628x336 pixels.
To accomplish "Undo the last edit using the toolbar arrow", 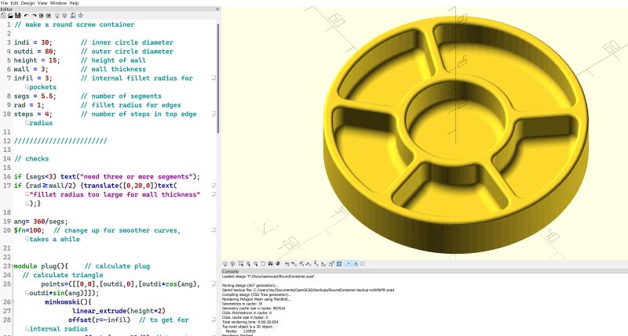I will point(25,15).
